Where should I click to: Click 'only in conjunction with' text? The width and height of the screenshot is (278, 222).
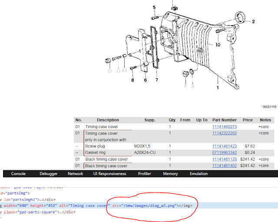[106, 140]
